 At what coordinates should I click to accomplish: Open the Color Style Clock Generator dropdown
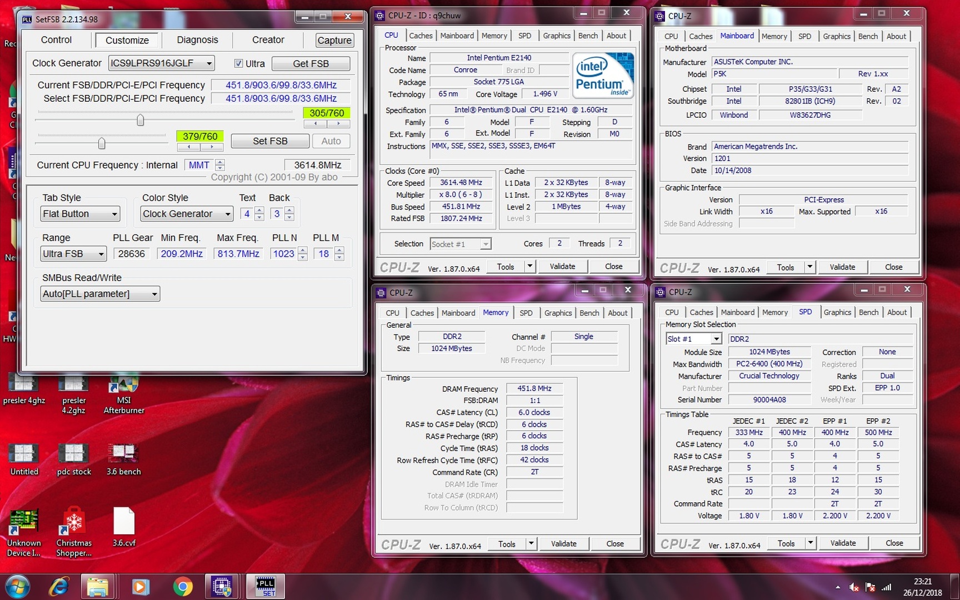click(187, 214)
